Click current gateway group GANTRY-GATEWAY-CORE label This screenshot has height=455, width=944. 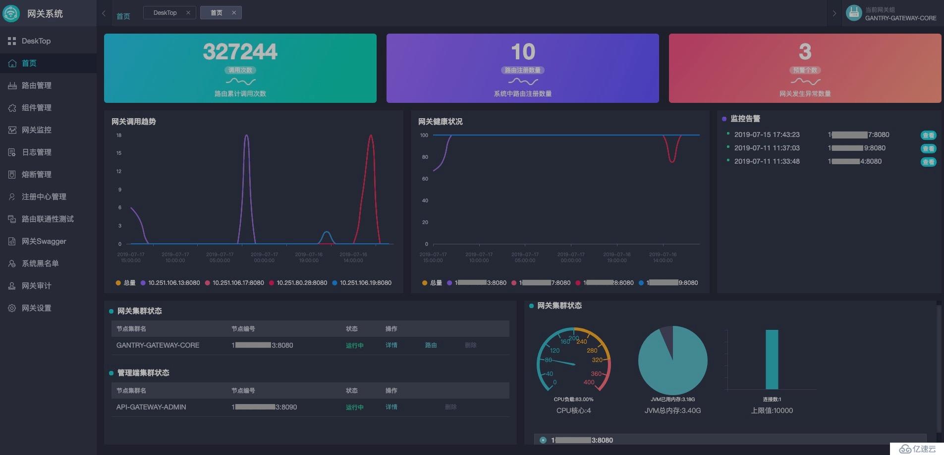coord(900,18)
